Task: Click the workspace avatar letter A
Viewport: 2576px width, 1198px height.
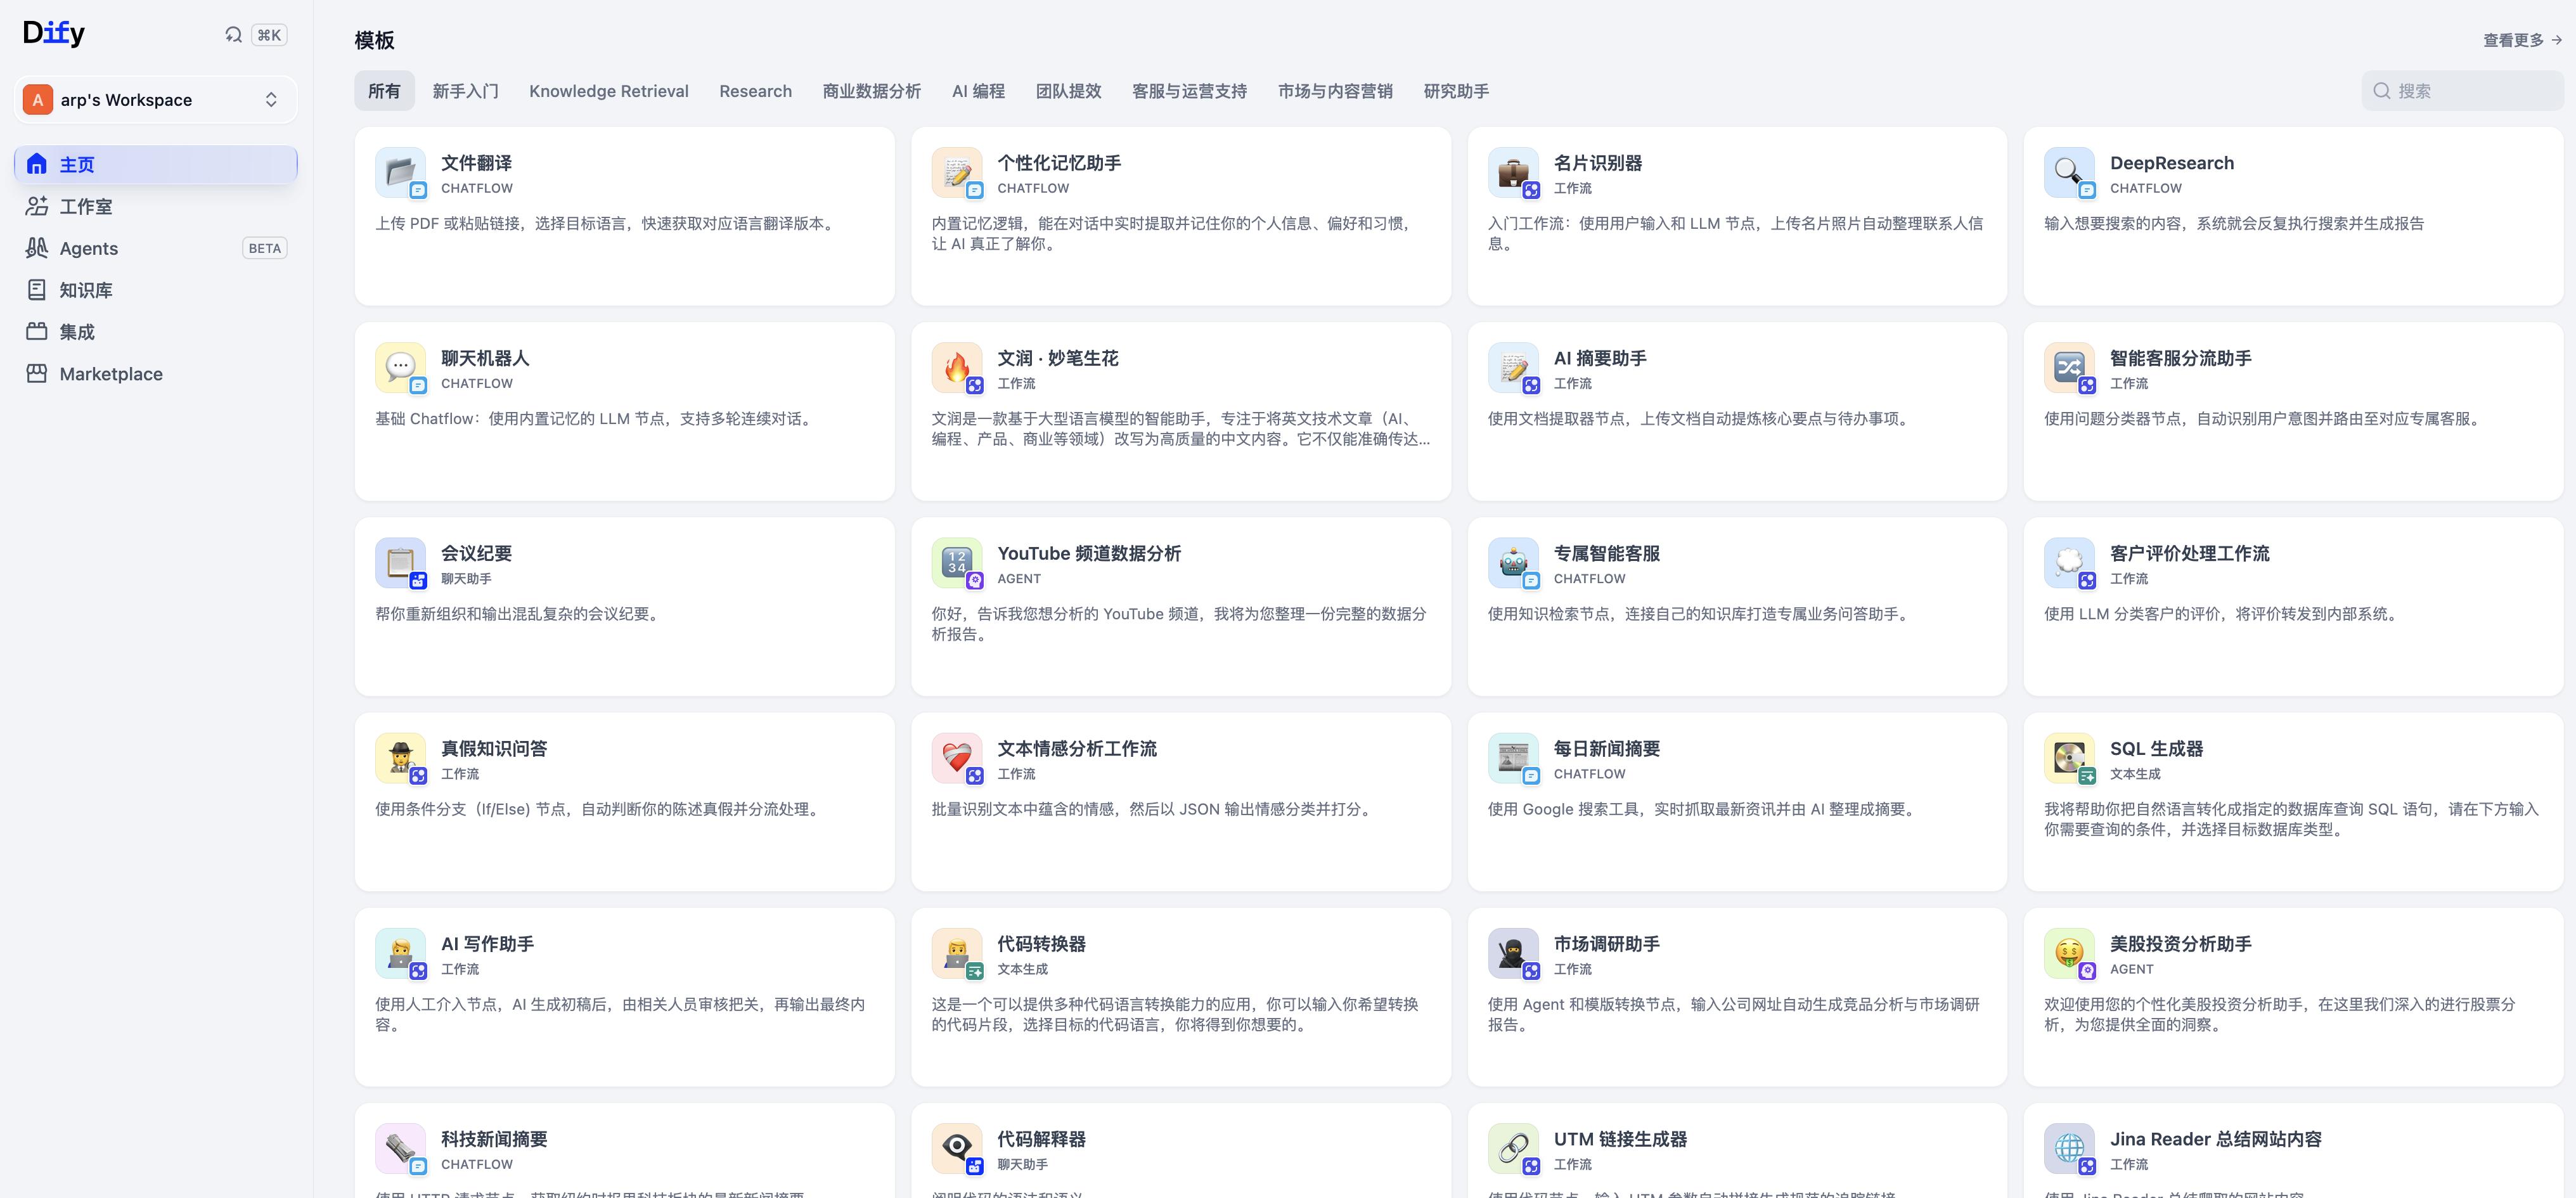Action: pos(38,100)
